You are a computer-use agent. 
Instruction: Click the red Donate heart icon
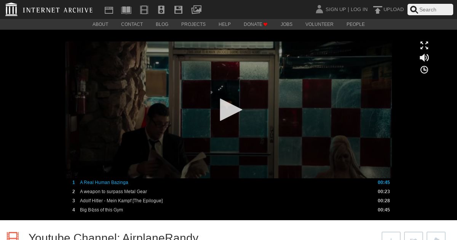265,24
